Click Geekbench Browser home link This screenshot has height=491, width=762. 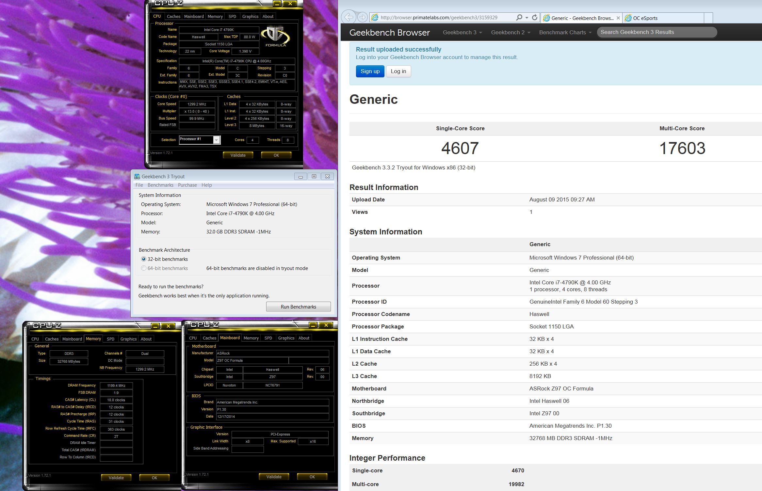(x=389, y=32)
